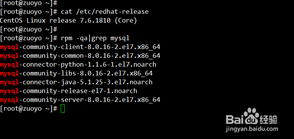Click the mysql-connector-python-1.1.6 package line
Viewport: 294px width, 139px height.
click(x=78, y=65)
